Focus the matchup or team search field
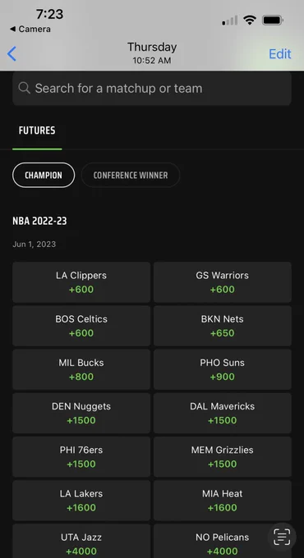 pyautogui.click(x=152, y=89)
